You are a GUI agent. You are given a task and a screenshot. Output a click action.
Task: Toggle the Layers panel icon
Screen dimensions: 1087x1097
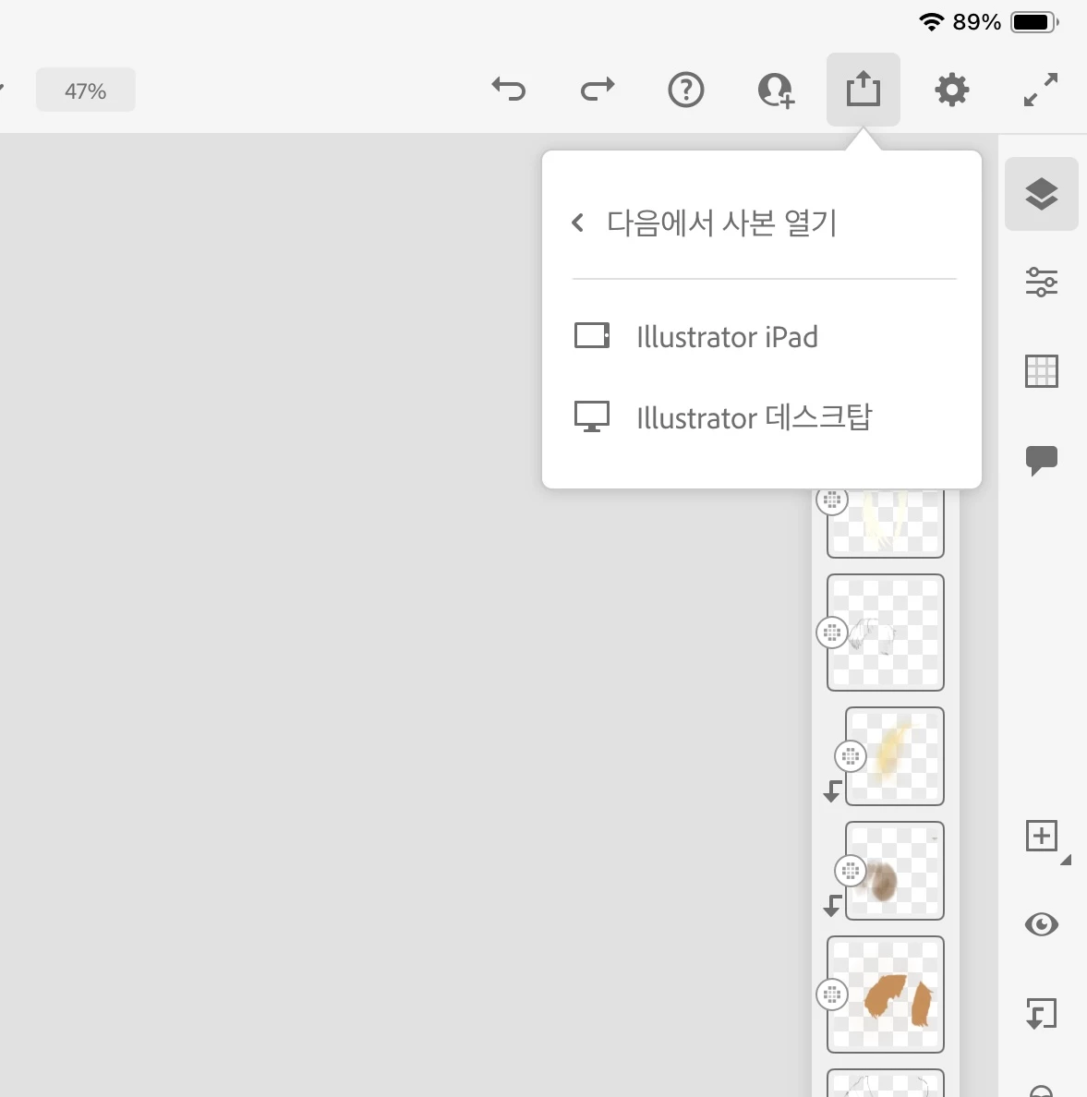1042,194
